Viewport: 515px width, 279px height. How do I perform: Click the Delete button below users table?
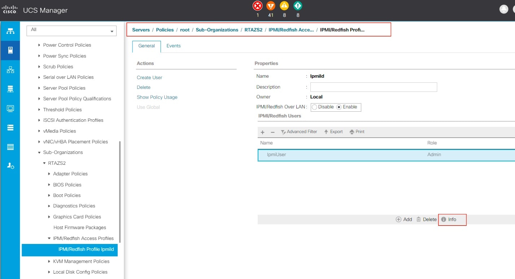click(427, 220)
